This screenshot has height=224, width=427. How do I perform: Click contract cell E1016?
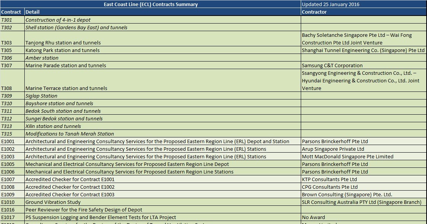click(x=12, y=210)
